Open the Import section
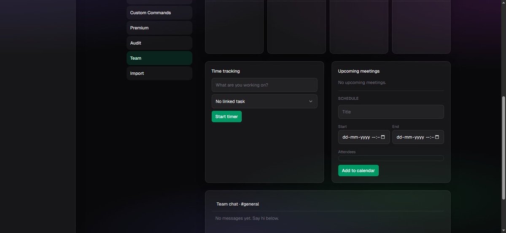This screenshot has height=233, width=506. [x=159, y=73]
